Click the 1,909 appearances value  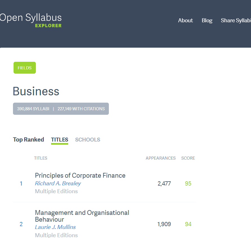point(164,224)
